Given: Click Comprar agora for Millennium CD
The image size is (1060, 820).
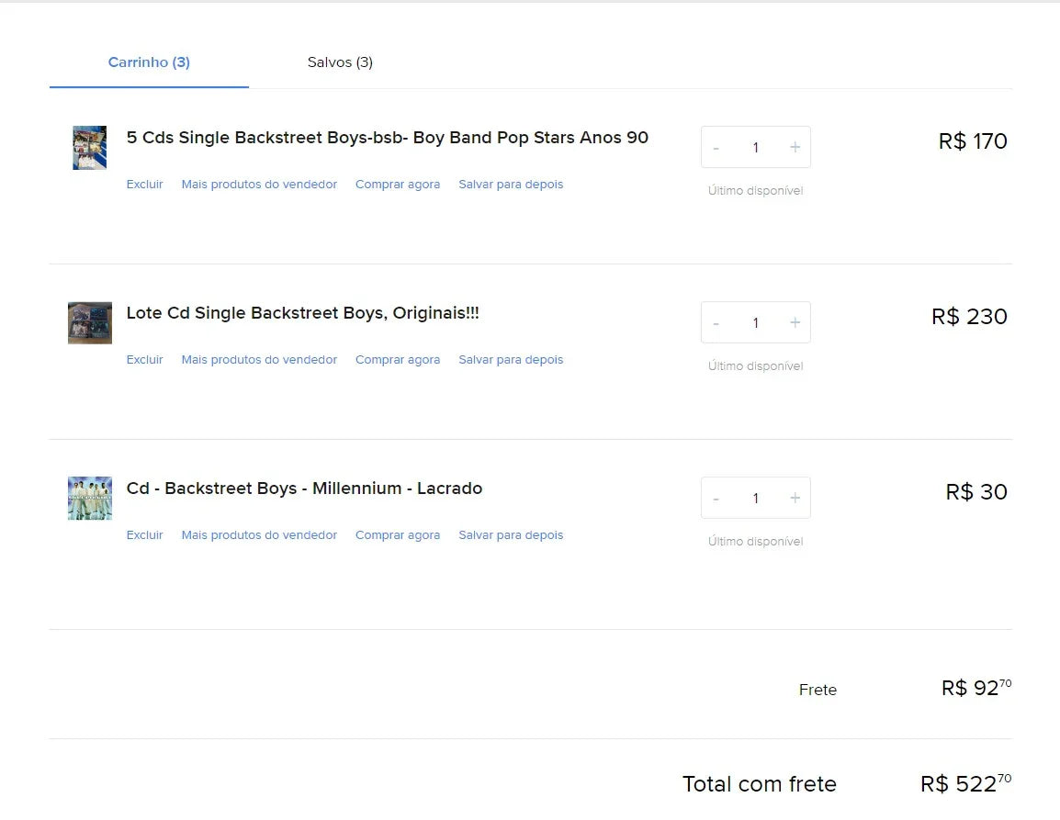Looking at the screenshot, I should (398, 535).
